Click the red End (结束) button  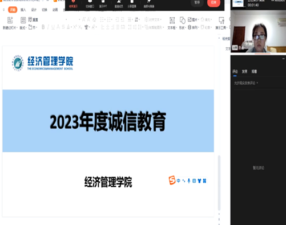[214, 3]
